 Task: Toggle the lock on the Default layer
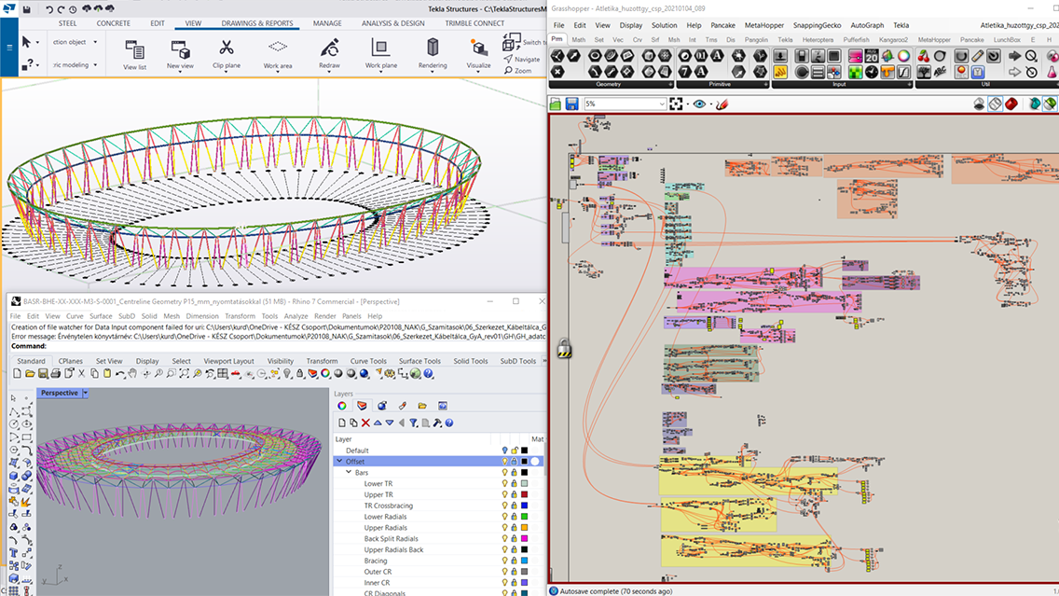coord(514,450)
